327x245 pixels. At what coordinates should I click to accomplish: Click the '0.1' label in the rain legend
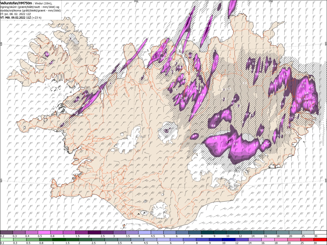click(2, 243)
